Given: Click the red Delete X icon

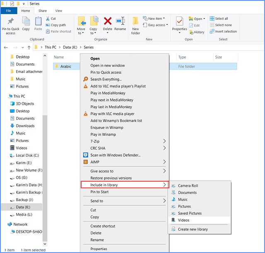Looking at the screenshot, I should click(108, 21).
